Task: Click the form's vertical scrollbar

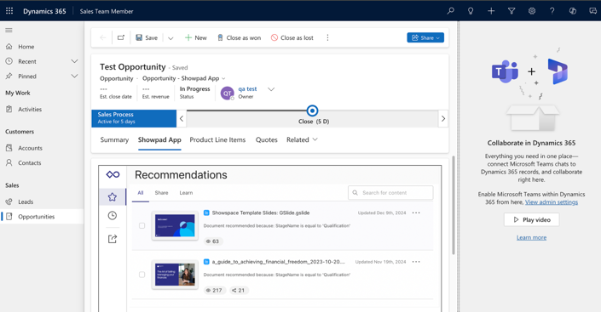Action: (x=454, y=205)
